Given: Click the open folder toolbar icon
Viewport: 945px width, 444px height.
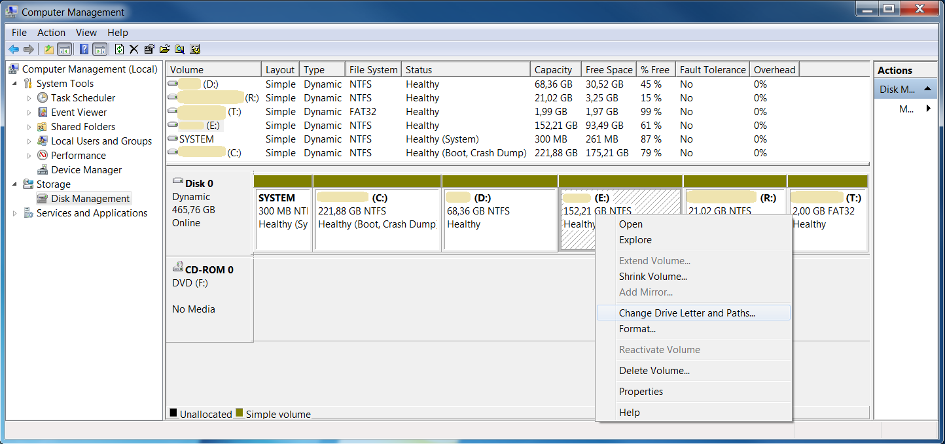Looking at the screenshot, I should click(164, 49).
